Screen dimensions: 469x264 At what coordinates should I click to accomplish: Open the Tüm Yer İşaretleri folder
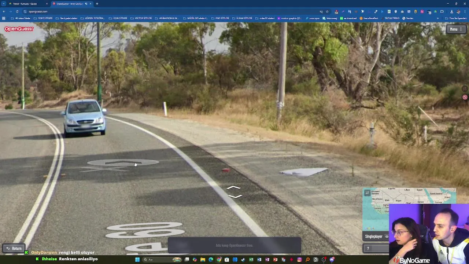point(456,18)
